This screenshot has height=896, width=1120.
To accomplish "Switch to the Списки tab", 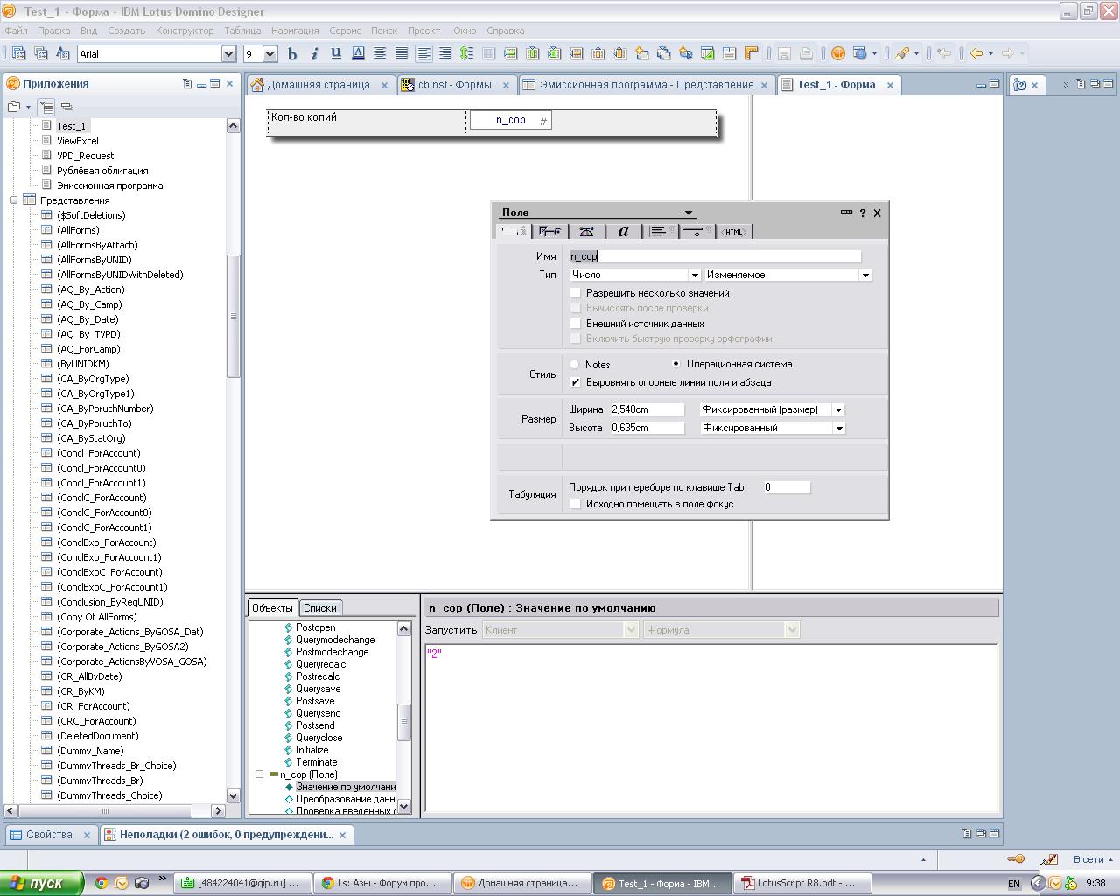I will [x=319, y=608].
